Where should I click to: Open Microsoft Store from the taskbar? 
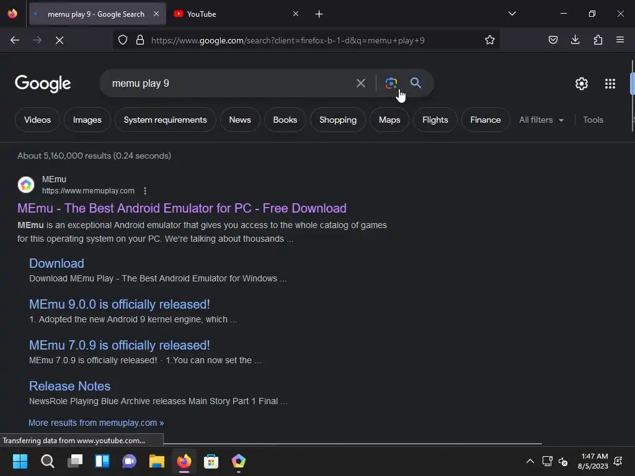tap(211, 461)
